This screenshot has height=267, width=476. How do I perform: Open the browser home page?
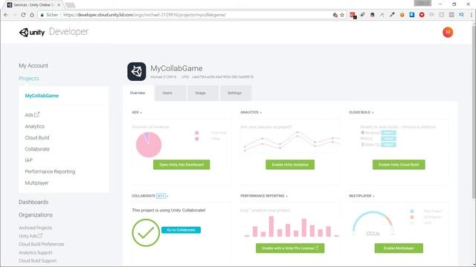(x=32, y=15)
